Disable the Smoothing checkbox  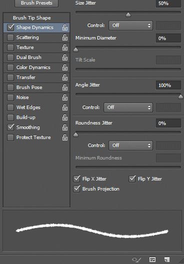(x=10, y=127)
